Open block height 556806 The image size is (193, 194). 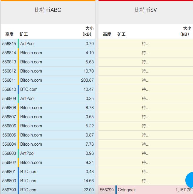click(x=9, y=126)
